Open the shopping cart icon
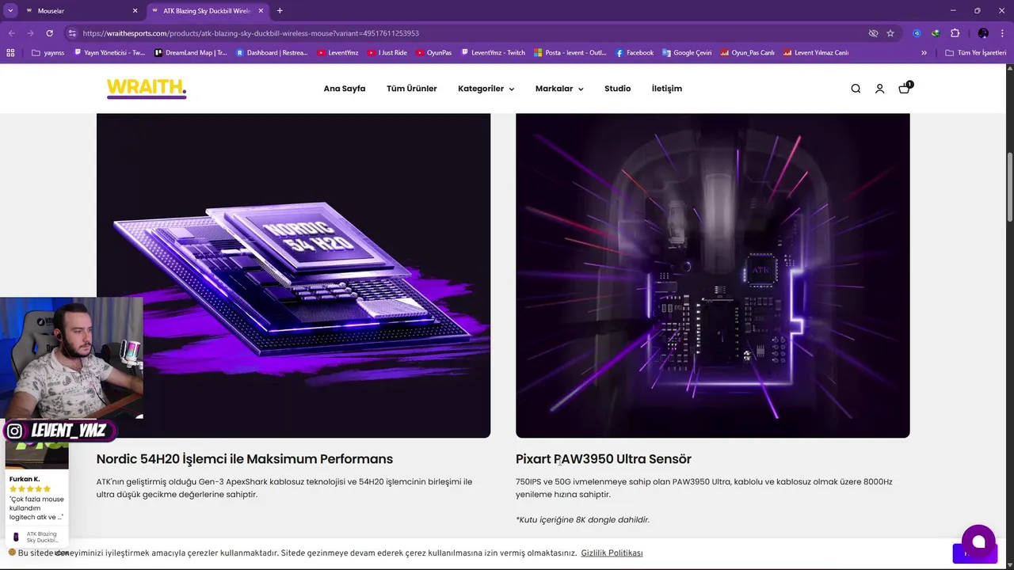This screenshot has width=1014, height=570. (x=904, y=89)
